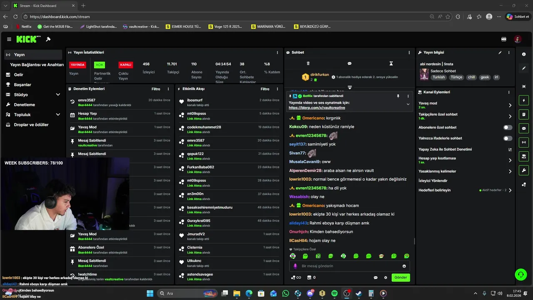This screenshot has height=300, width=533.
Task: Click the lightning bolt icon in right sidebar
Action: click(524, 100)
